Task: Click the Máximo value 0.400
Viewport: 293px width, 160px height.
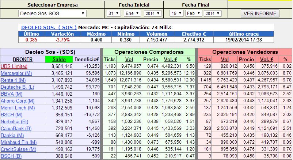Action: tap(96, 40)
